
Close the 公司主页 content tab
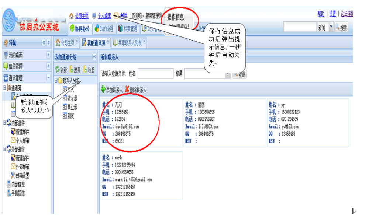[77, 41]
